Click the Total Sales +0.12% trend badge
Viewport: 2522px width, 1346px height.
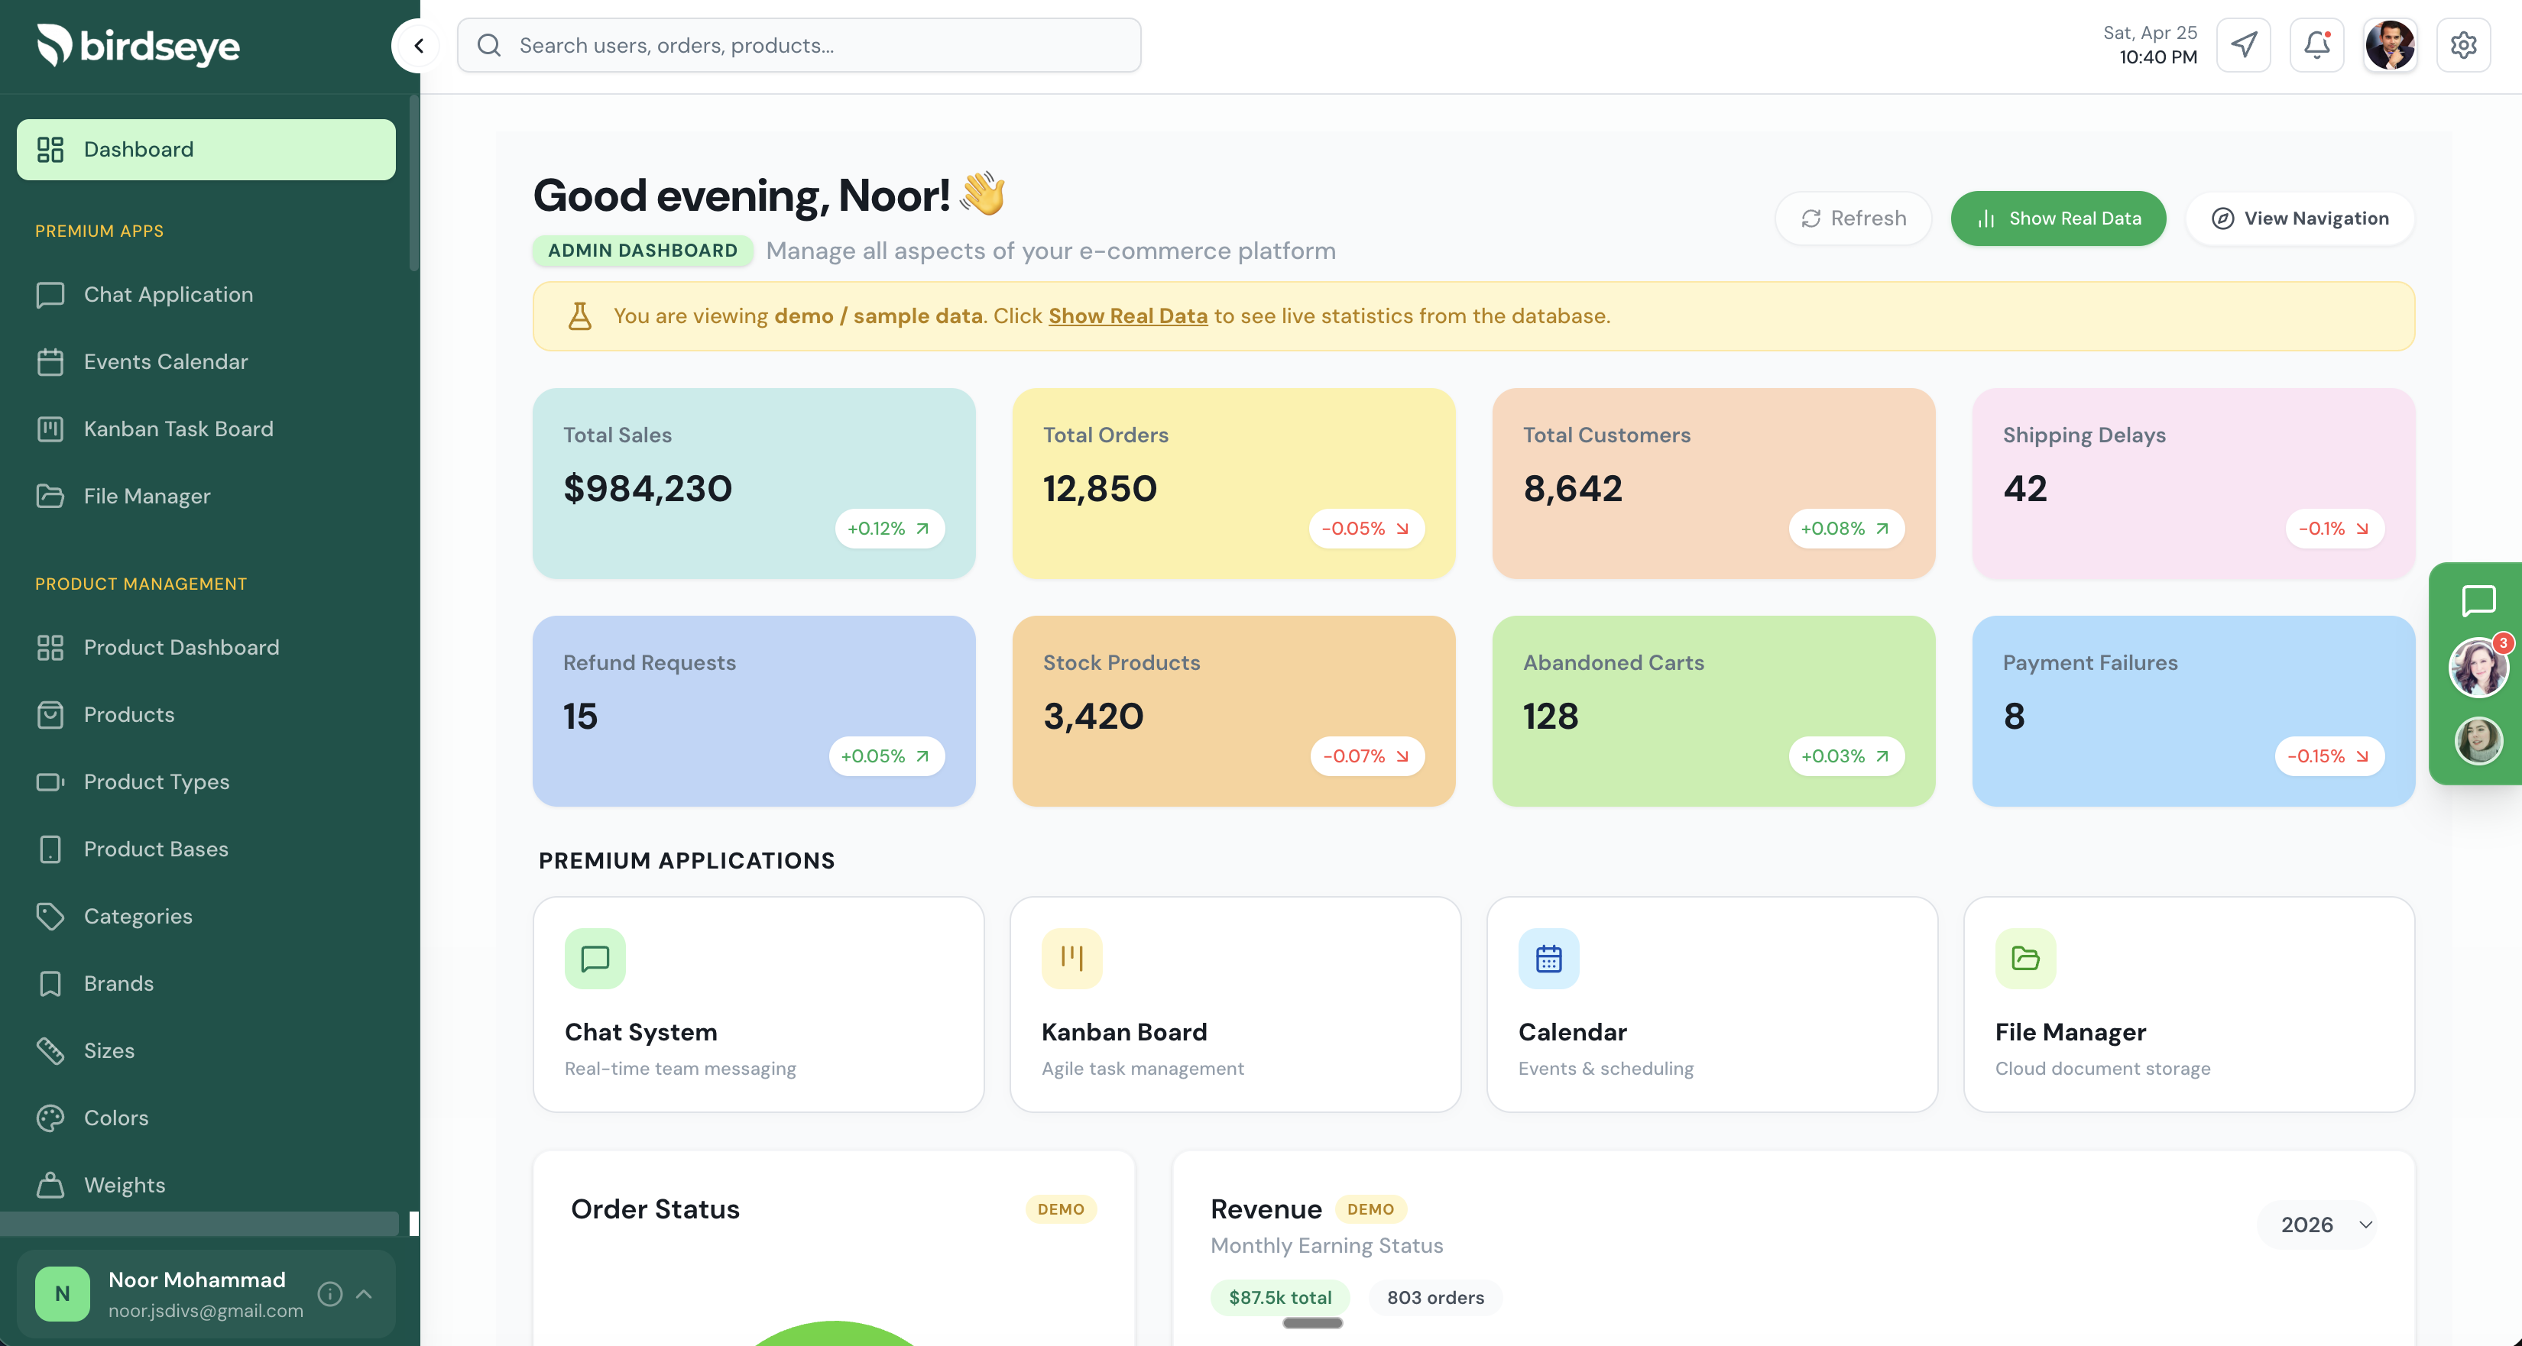pyautogui.click(x=889, y=529)
